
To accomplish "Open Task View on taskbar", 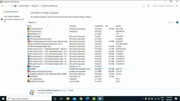I will [x=61, y=98].
